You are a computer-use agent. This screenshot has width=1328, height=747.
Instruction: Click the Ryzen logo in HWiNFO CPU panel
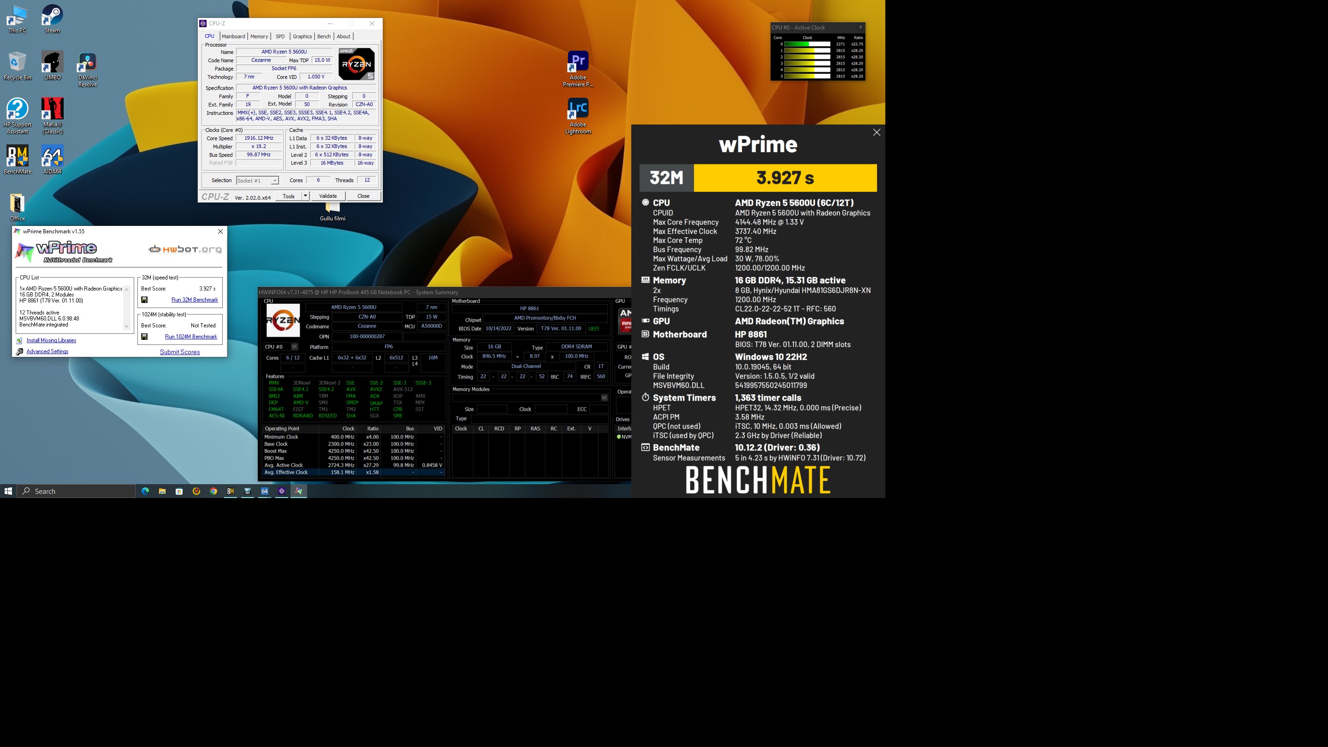(x=283, y=320)
